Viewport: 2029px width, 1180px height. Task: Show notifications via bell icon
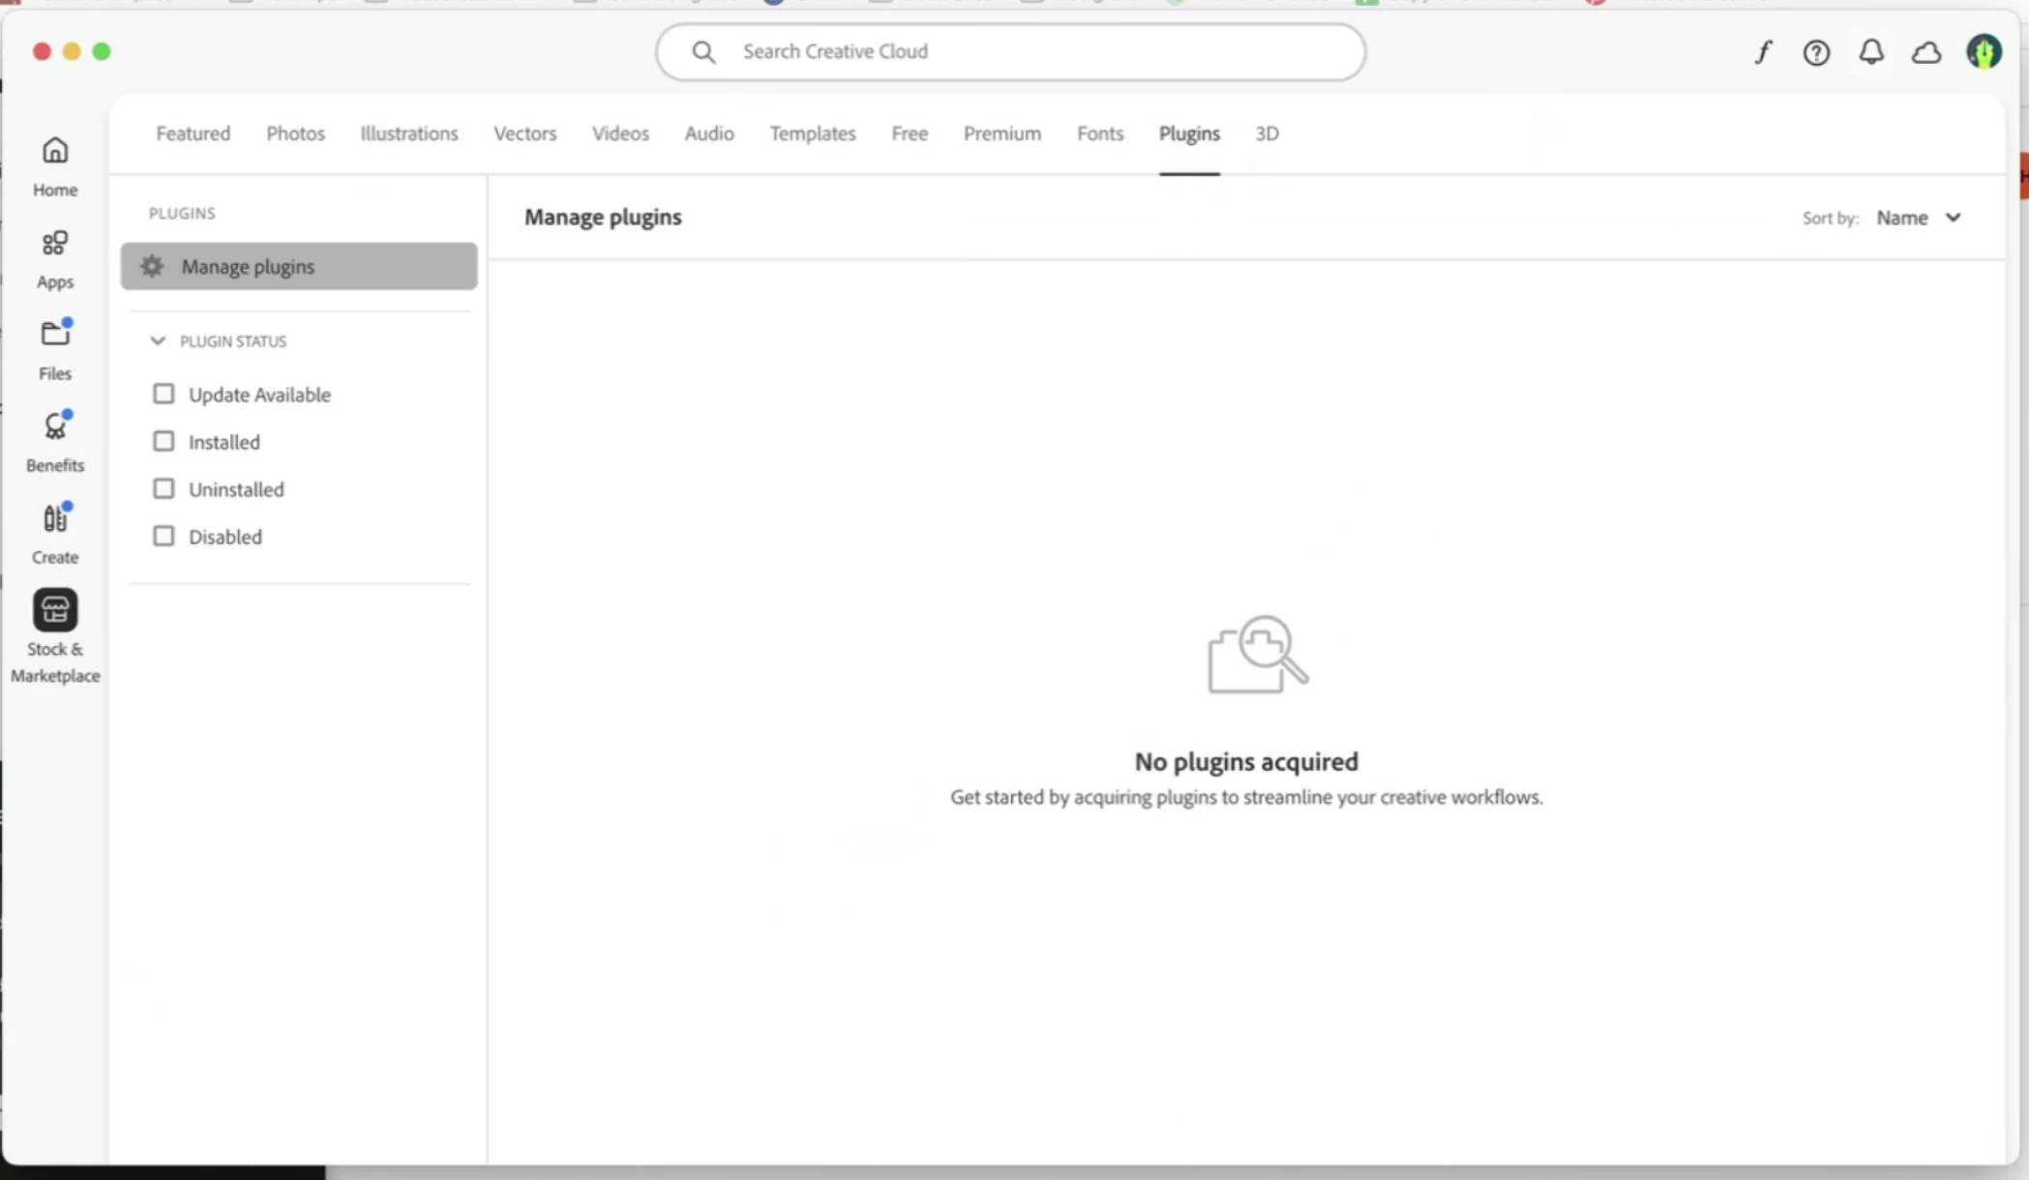click(x=1871, y=52)
